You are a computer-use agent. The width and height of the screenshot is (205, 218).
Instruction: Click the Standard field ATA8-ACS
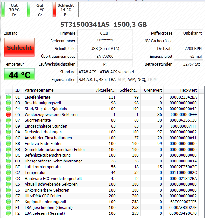(140, 72)
